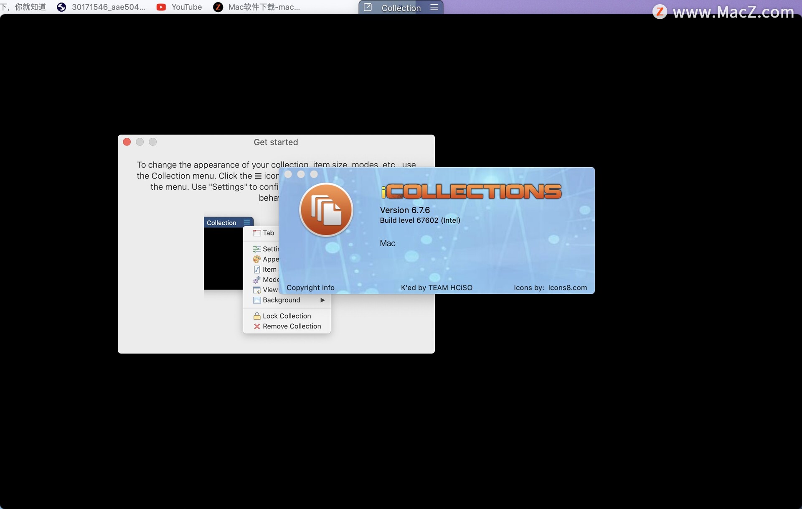Screen dimensions: 802x509
Task: Click Copyright info in About window
Action: click(x=310, y=288)
